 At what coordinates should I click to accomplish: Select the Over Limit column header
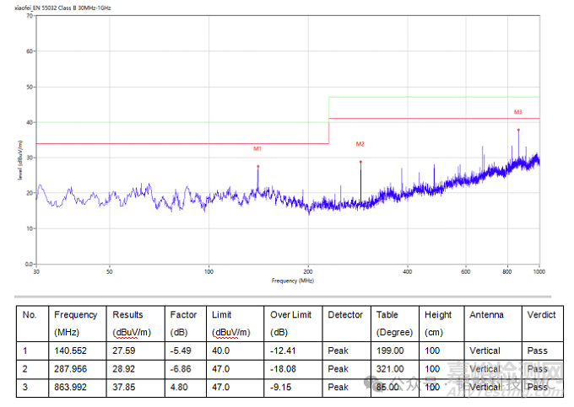click(290, 314)
